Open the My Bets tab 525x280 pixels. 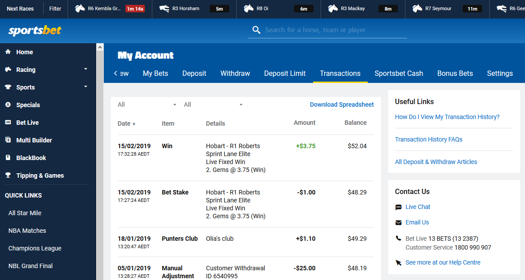155,73
